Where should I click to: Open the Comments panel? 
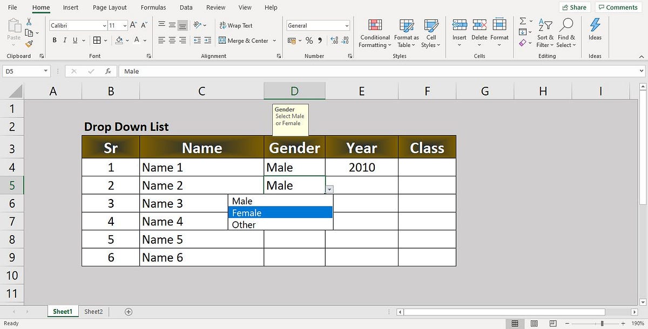pos(617,7)
